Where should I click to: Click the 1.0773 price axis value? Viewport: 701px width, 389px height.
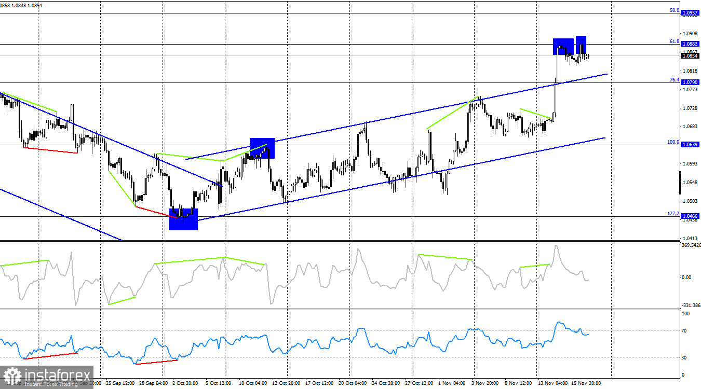coord(690,89)
